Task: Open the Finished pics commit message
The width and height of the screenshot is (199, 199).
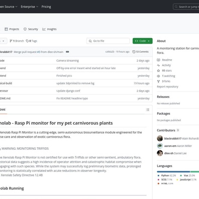Action: 64,76
